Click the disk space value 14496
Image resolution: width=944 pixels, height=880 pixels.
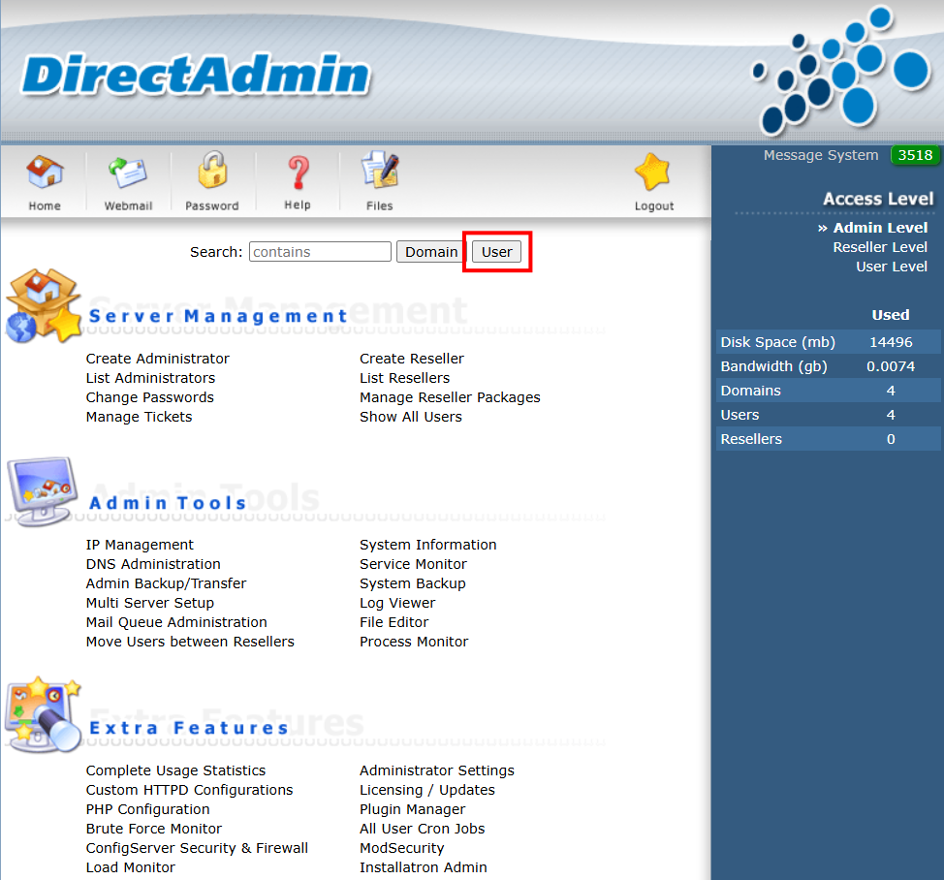coord(891,342)
